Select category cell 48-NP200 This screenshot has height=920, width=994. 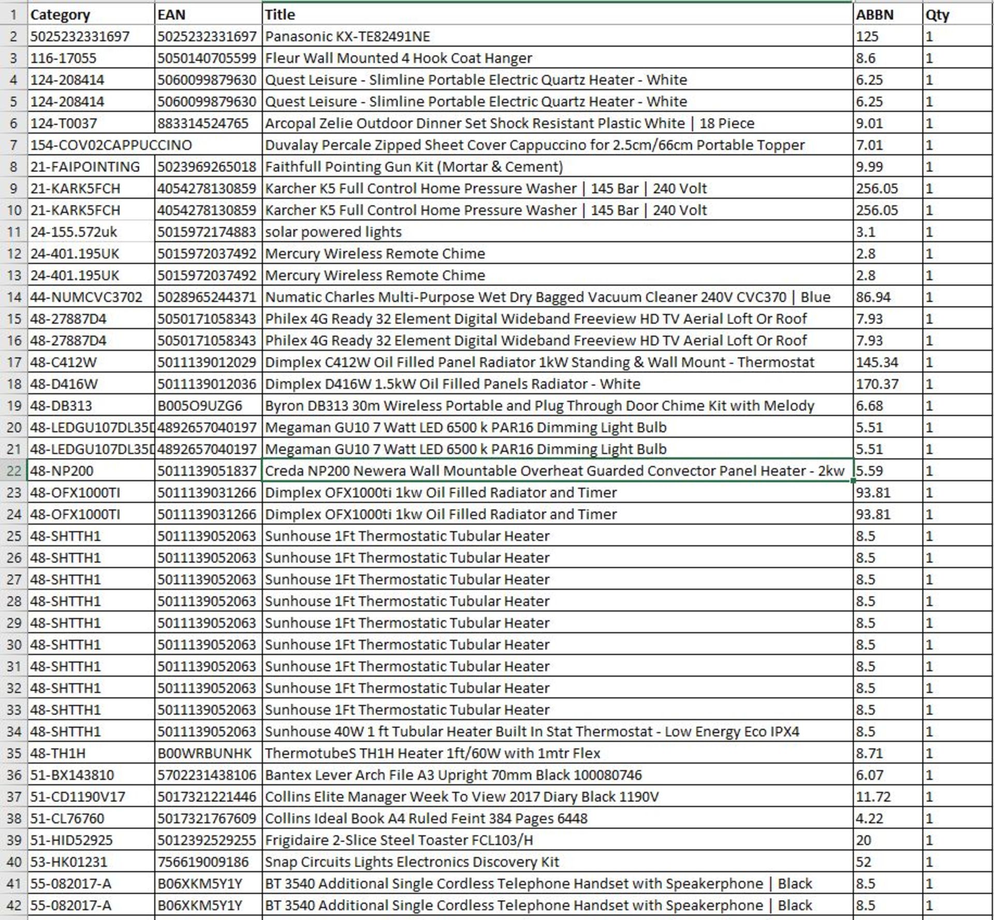(x=91, y=471)
